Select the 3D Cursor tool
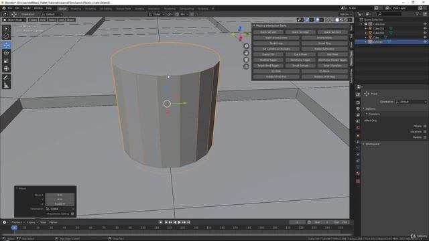The image size is (429, 241). click(x=6, y=36)
